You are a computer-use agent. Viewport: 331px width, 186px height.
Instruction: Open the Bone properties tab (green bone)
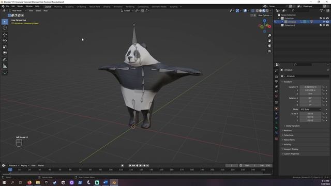(276, 128)
